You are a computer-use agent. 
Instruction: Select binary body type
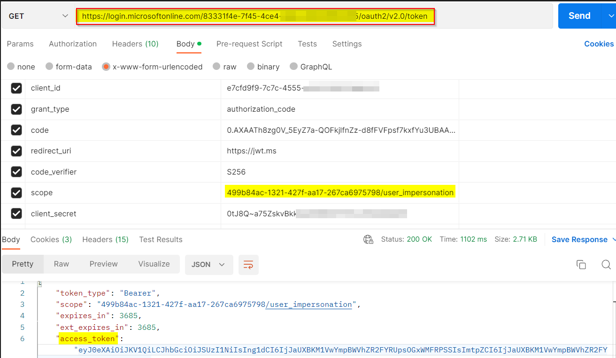[263, 67]
